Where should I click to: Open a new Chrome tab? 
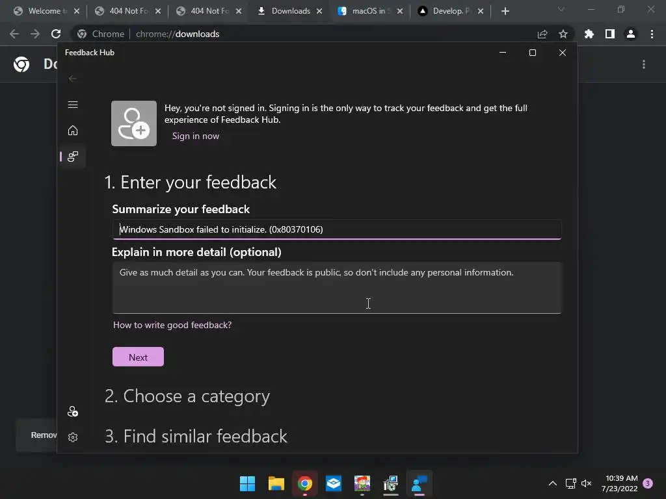(x=505, y=12)
